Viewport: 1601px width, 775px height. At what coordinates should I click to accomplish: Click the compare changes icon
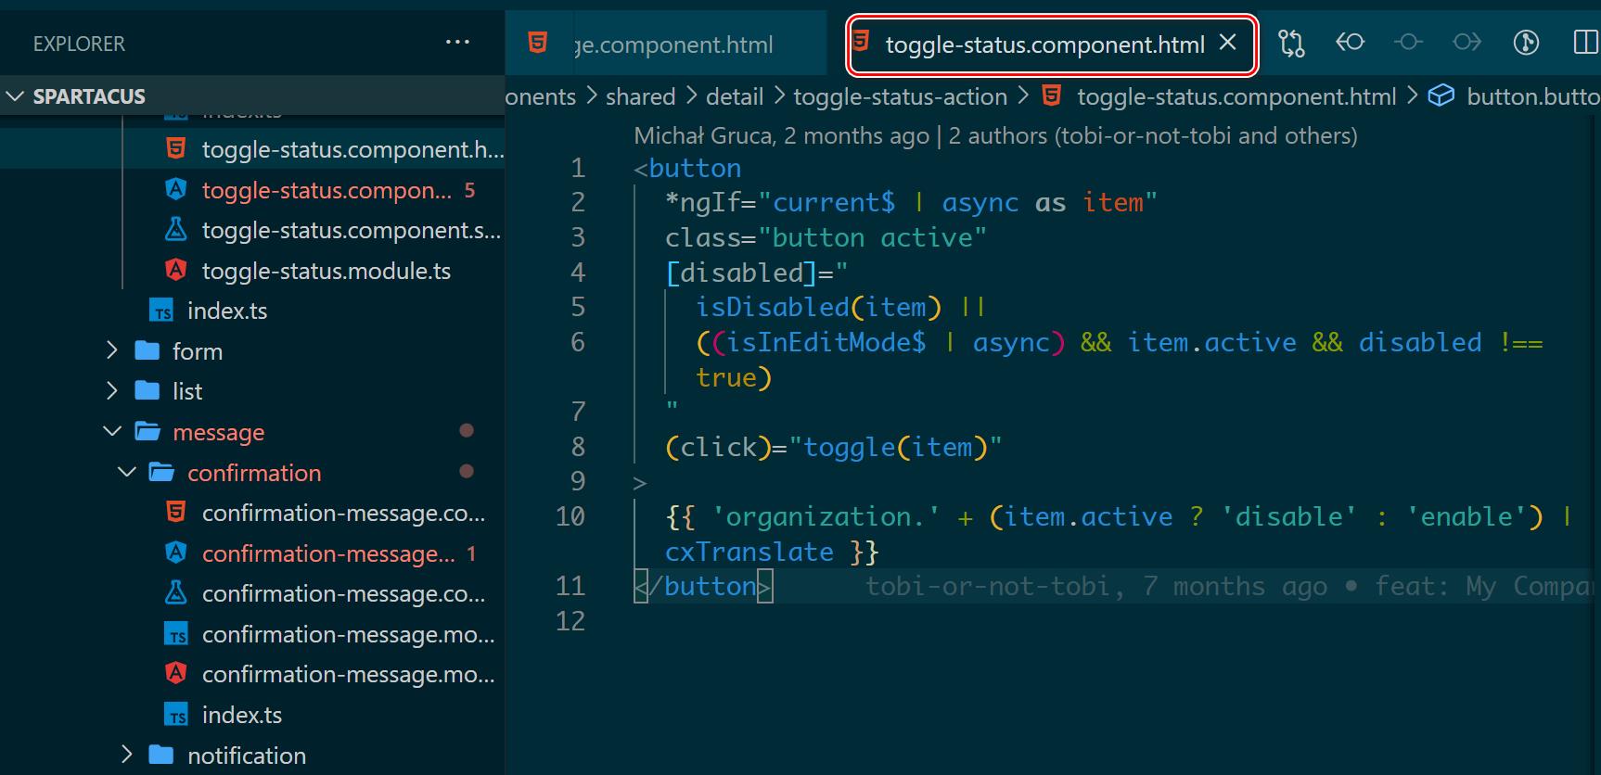point(1291,43)
